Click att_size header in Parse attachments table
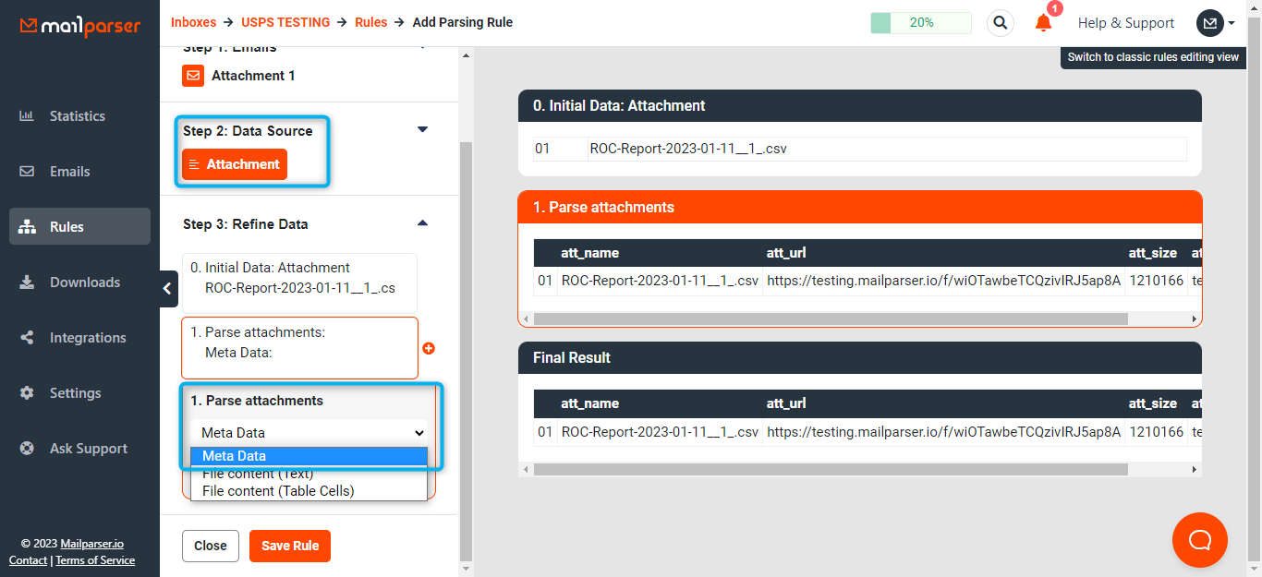1262x577 pixels. [x=1153, y=253]
